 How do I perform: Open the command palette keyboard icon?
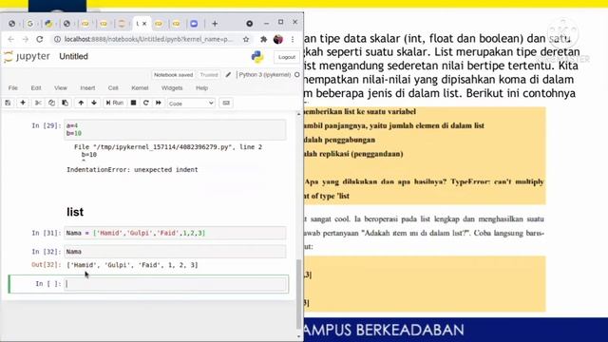[x=226, y=103]
